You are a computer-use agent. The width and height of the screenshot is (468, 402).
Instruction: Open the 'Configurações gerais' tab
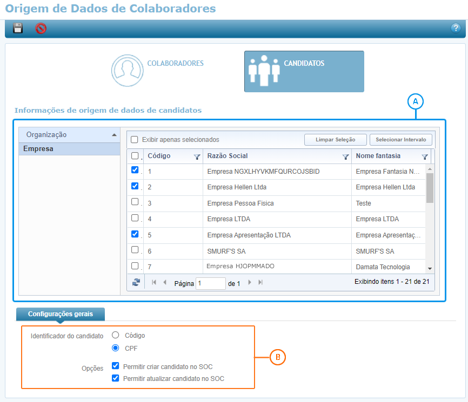pos(60,314)
